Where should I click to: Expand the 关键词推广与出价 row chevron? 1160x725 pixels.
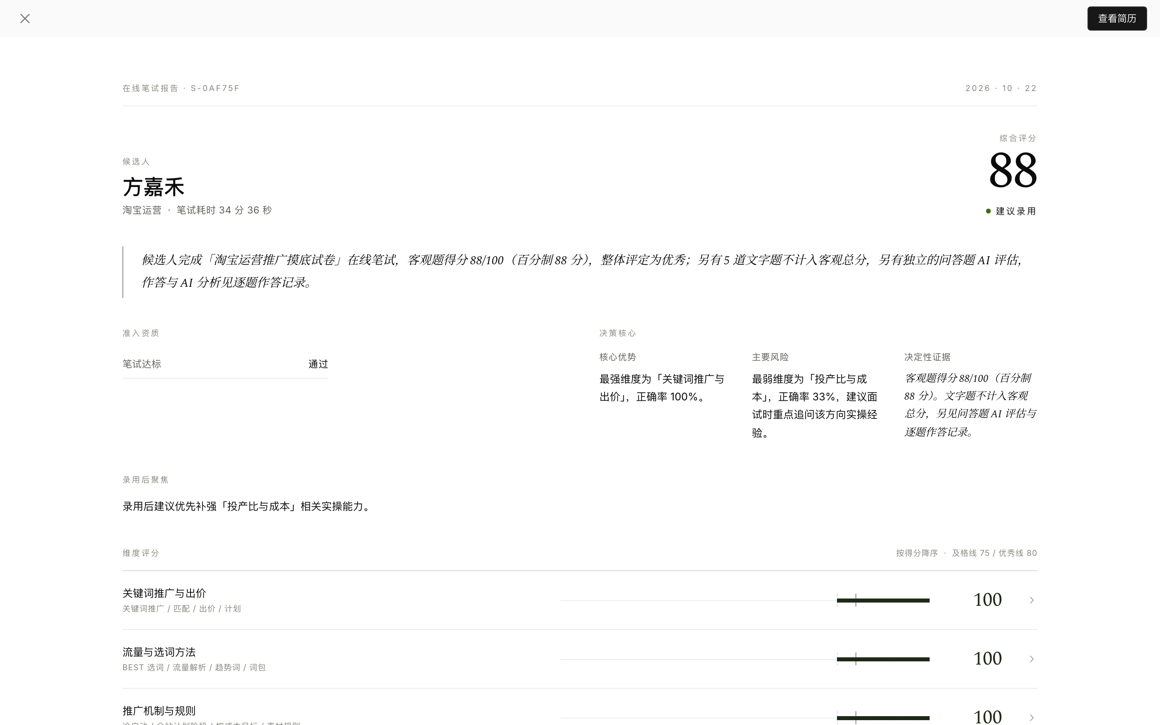coord(1032,600)
